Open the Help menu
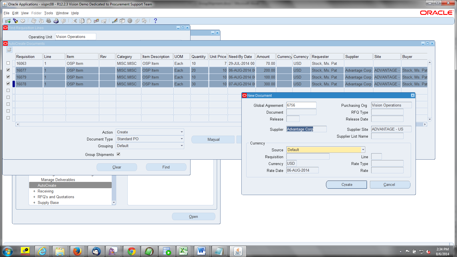 [75, 13]
